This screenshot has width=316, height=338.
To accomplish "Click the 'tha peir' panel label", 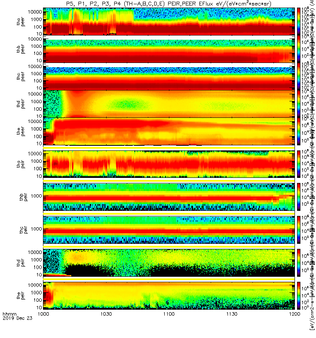I will click(x=21, y=164).
